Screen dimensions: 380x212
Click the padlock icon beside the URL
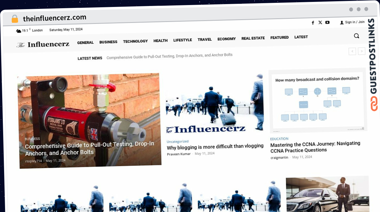15,19
